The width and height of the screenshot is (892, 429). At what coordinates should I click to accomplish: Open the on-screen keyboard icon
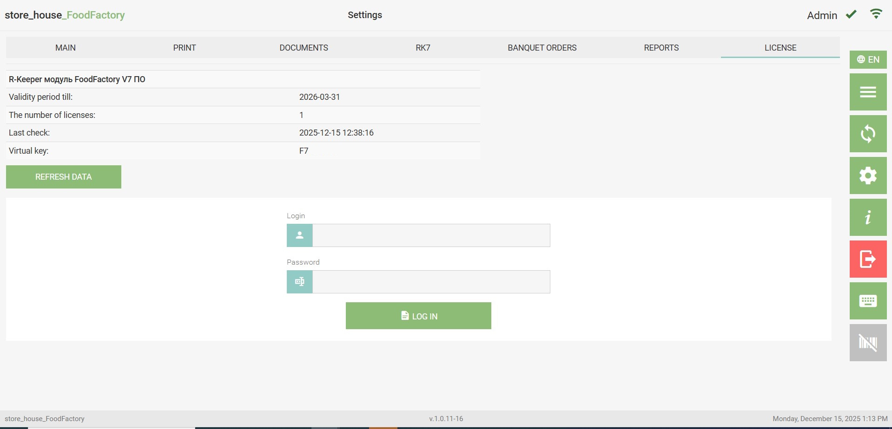click(x=868, y=301)
